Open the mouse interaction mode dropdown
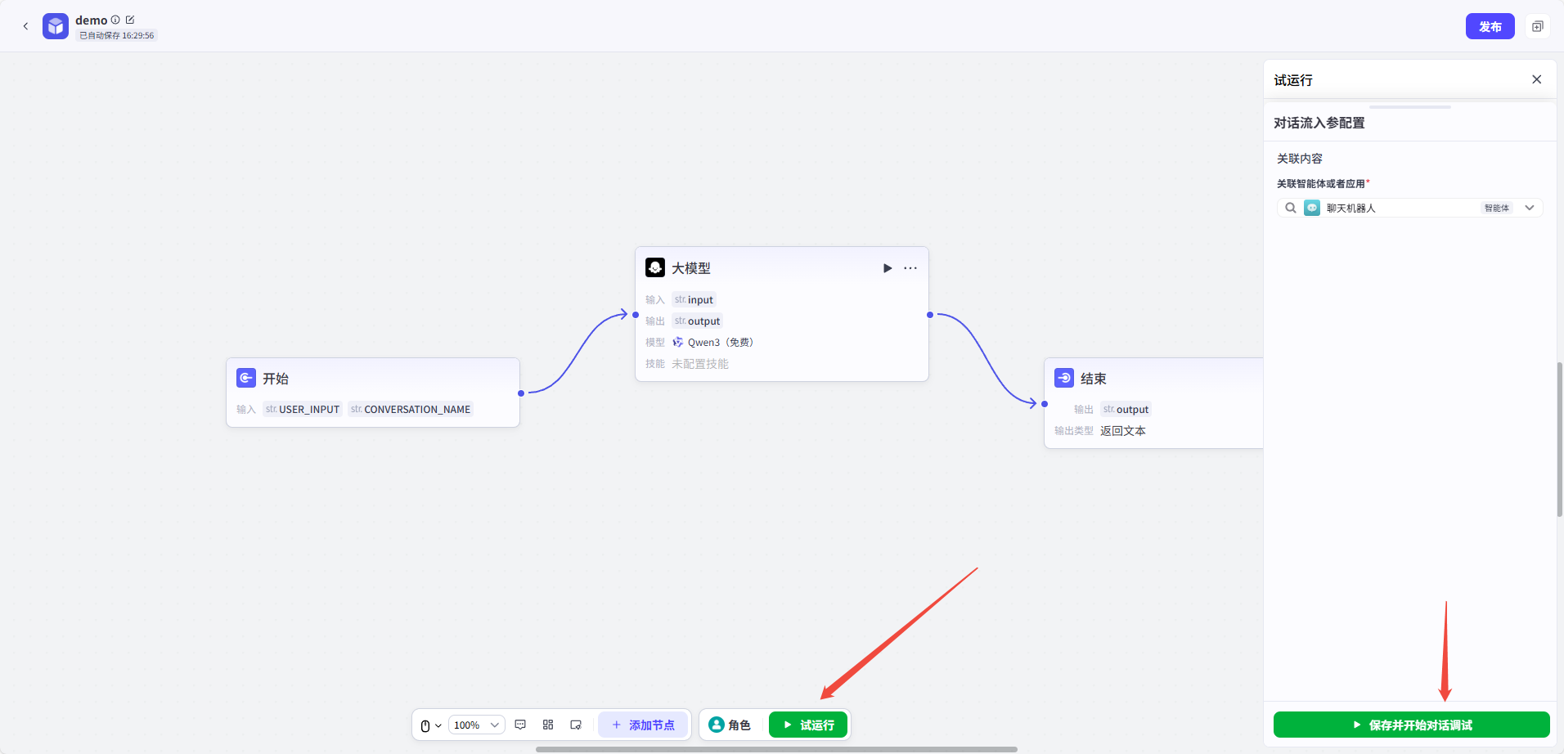The image size is (1564, 754). point(430,725)
